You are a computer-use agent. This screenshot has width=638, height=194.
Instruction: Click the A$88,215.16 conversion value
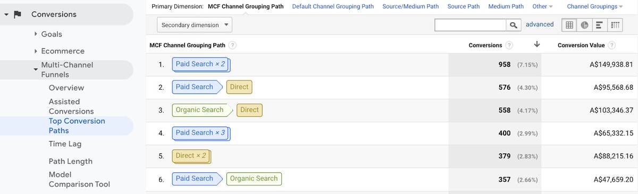pos(614,156)
